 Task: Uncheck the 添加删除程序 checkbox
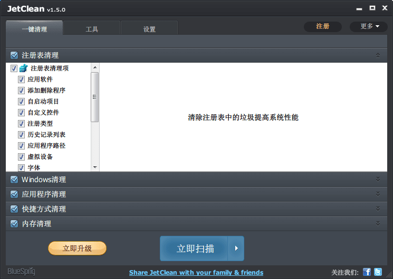(x=21, y=91)
